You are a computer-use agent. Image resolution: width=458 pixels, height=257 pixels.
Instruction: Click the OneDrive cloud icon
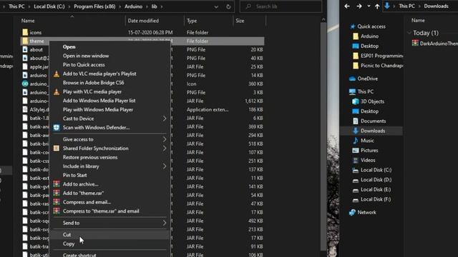(x=353, y=79)
